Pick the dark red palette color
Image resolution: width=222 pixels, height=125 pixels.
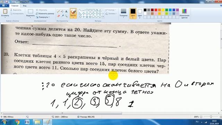click(x=152, y=10)
